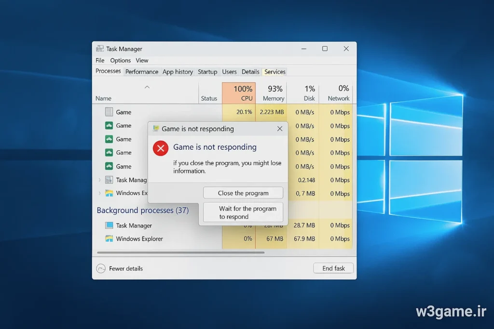Sort by the Status column header
The width and height of the screenshot is (494, 329).
click(x=209, y=98)
